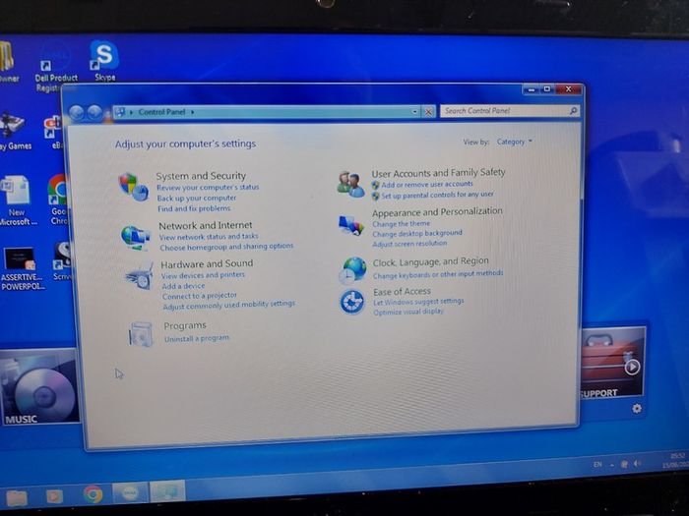Click Change keyboards or other input methods
This screenshot has height=516, width=689.
click(438, 274)
